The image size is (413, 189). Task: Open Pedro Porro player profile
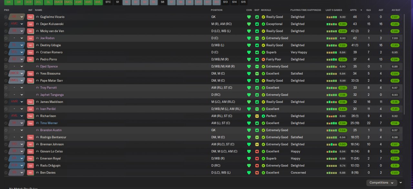click(48, 59)
